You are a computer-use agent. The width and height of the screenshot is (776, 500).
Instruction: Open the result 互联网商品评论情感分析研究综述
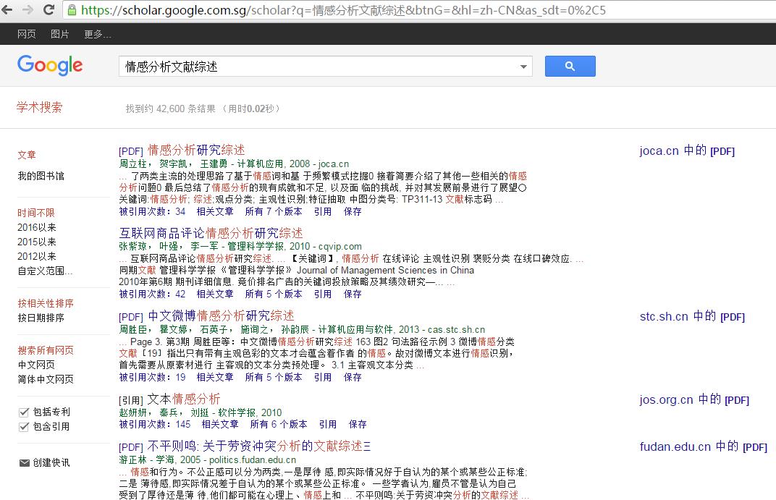click(x=211, y=233)
